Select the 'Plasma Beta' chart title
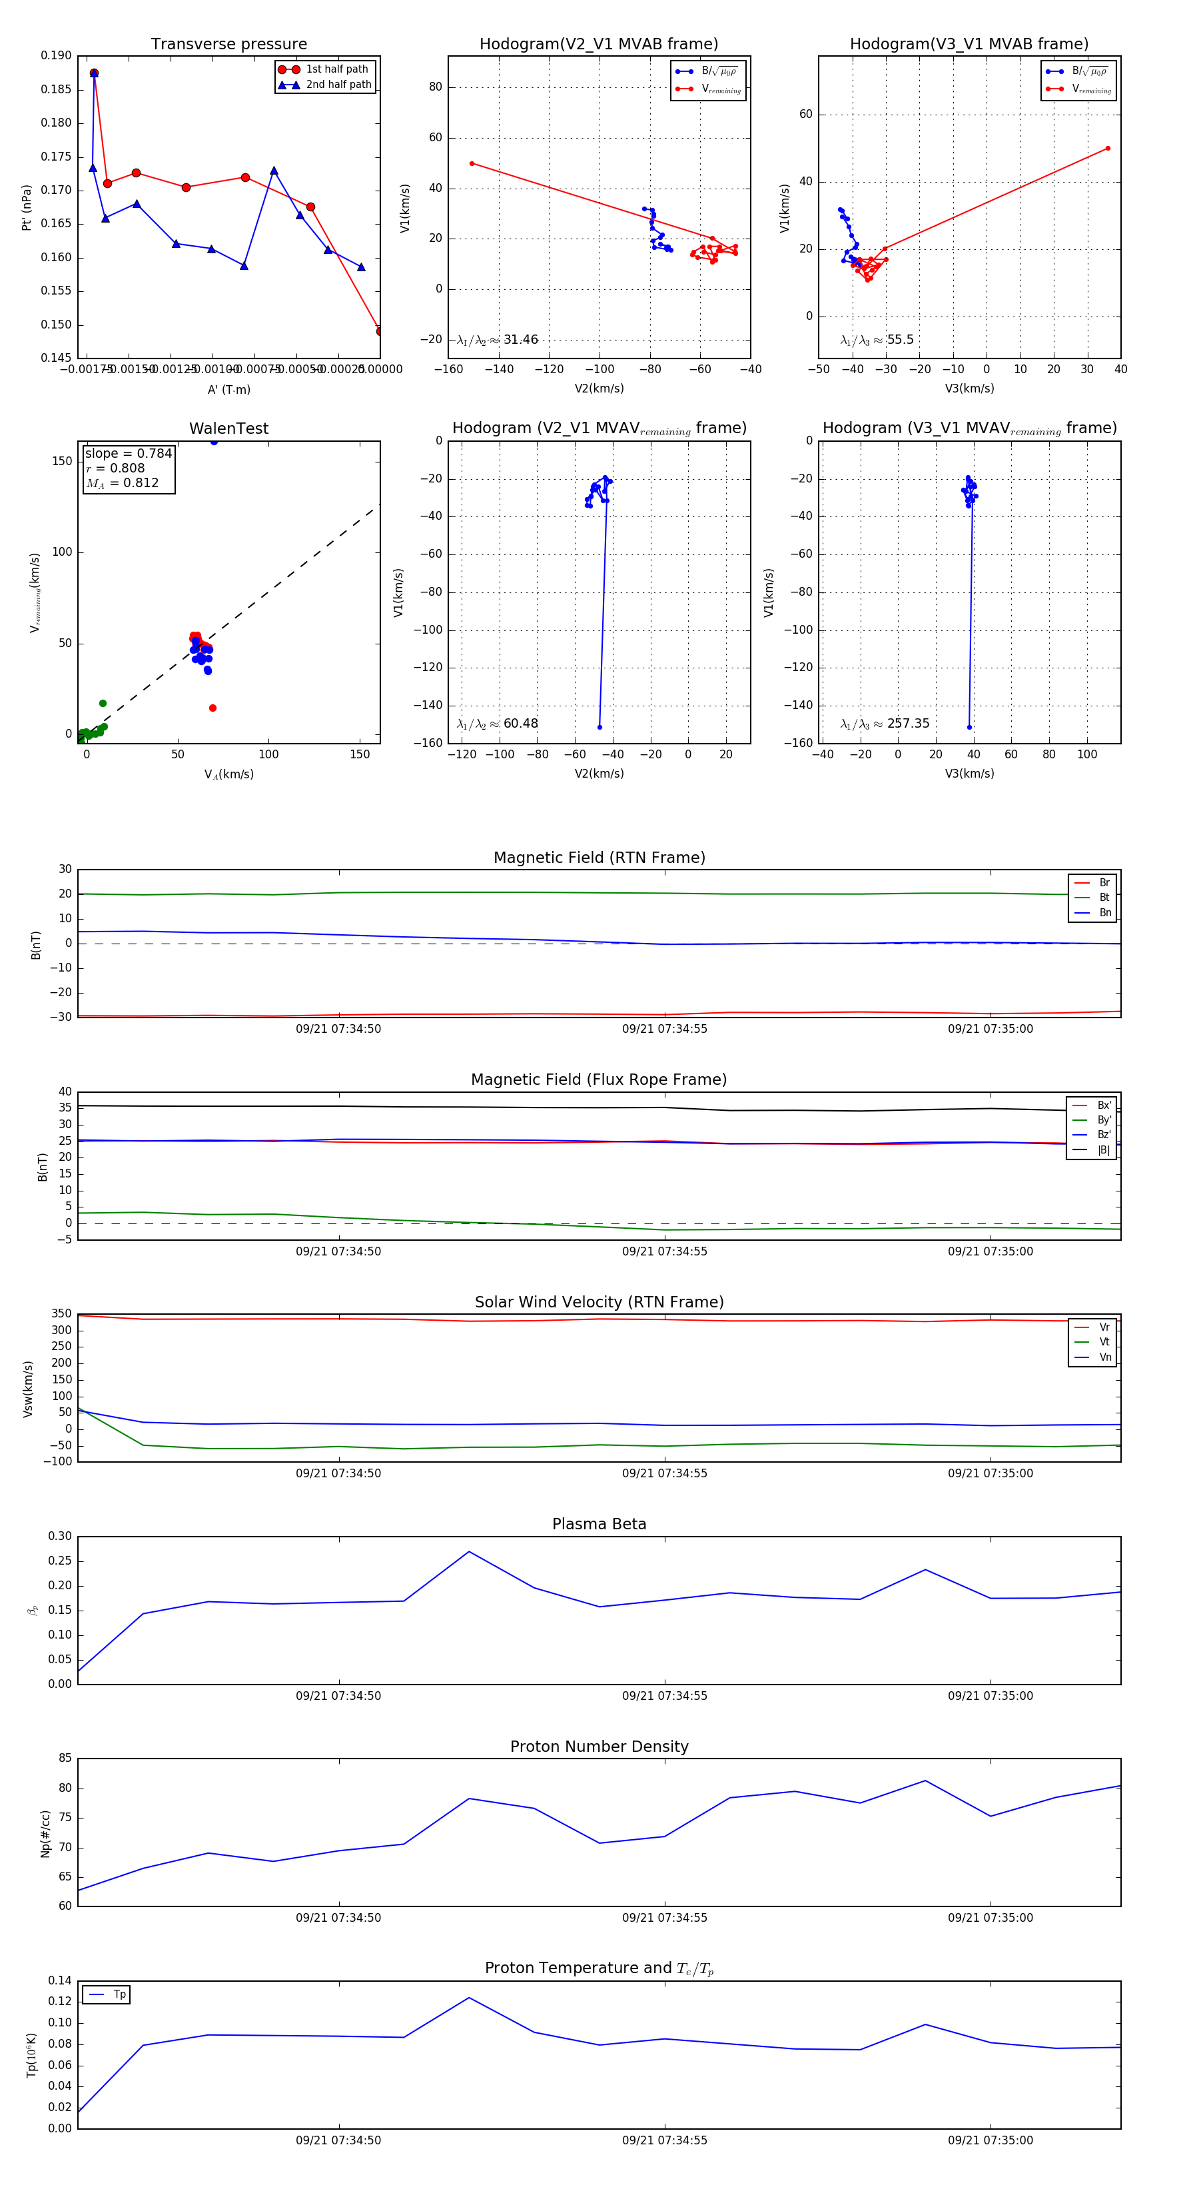This screenshot has width=1199, height=2199. pos(599,1524)
